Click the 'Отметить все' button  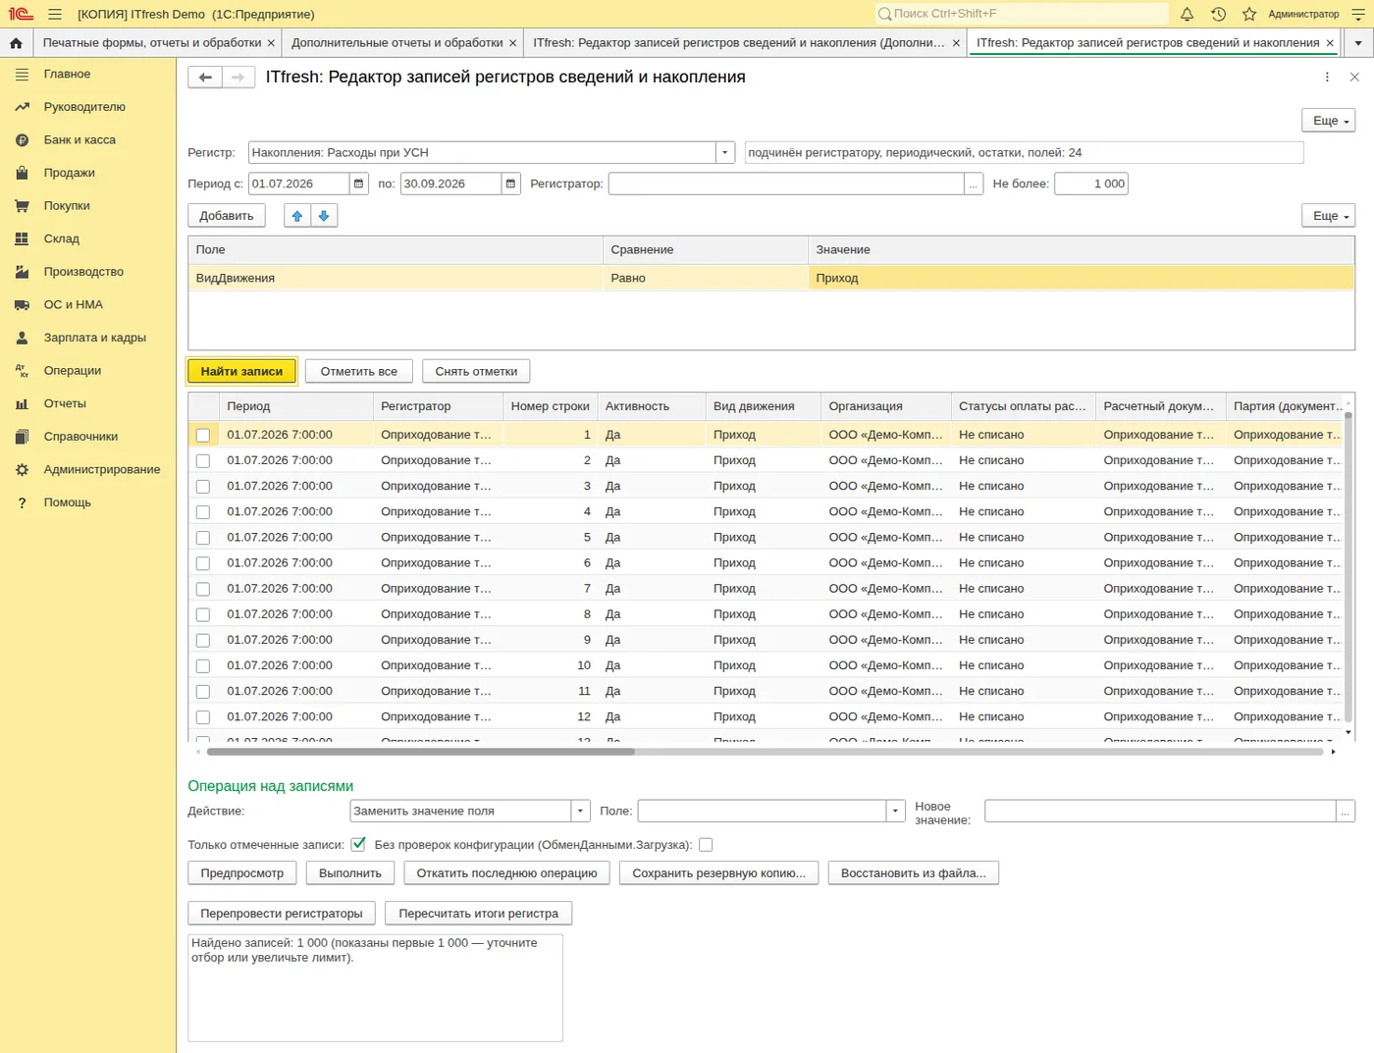pos(359,372)
